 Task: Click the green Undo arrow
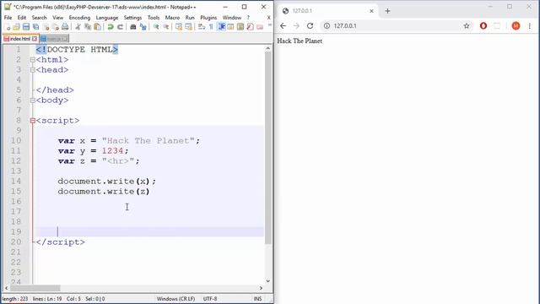[x=111, y=27]
